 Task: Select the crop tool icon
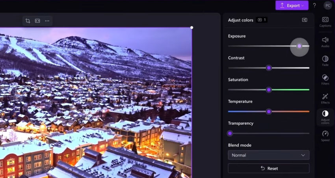[28, 21]
